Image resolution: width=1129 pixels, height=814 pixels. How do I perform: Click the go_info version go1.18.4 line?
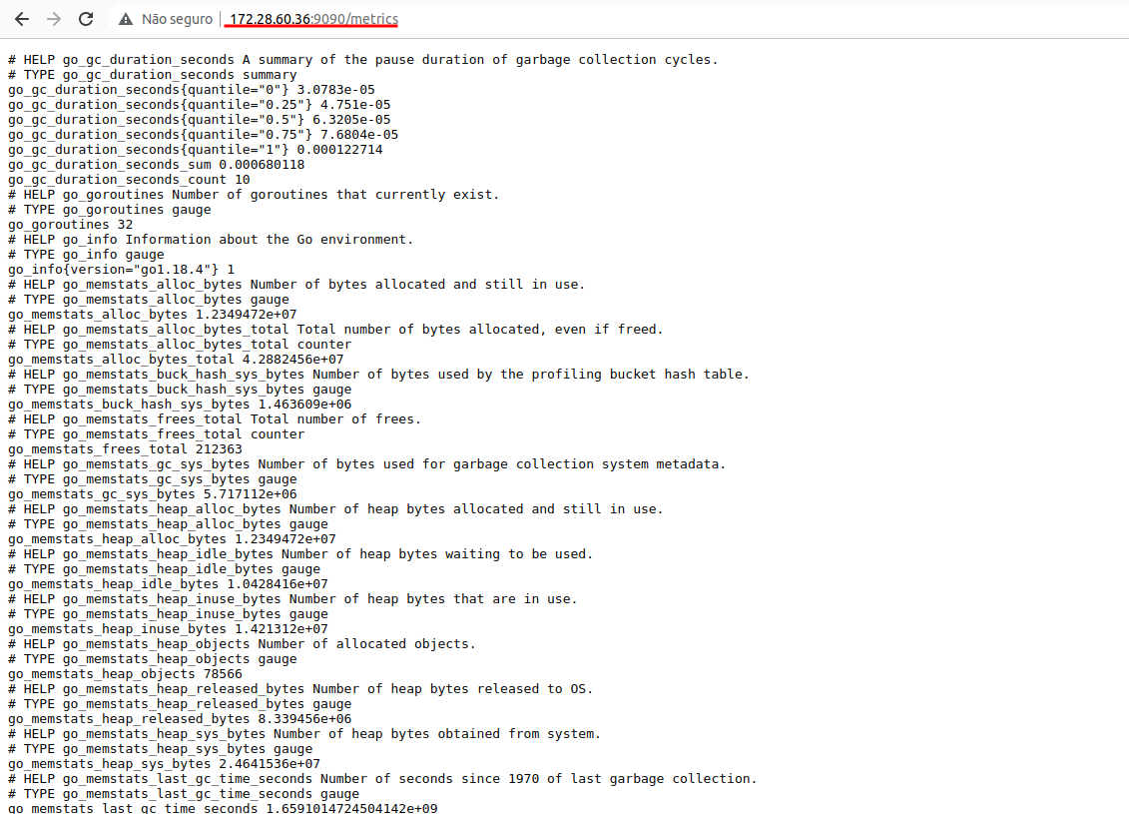coord(121,270)
